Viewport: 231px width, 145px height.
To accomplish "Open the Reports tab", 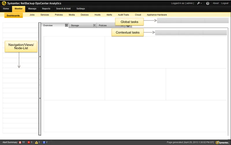I will click(46, 9).
